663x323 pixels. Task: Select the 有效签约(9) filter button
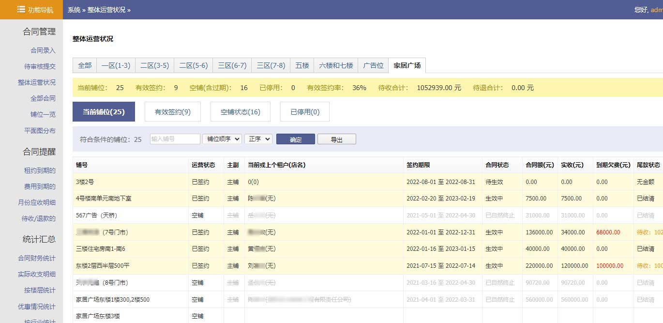(x=173, y=112)
